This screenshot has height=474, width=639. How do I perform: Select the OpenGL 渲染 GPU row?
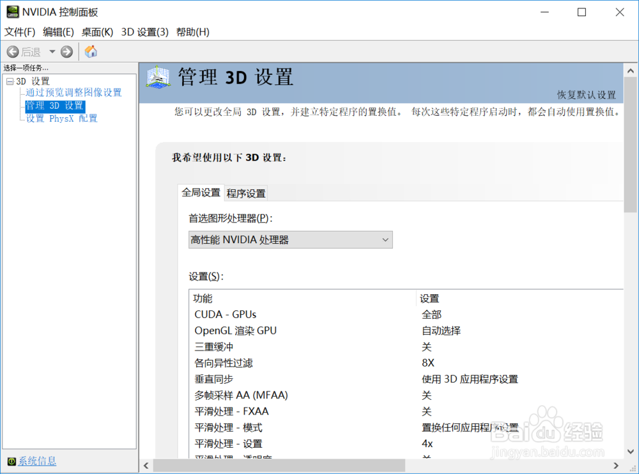click(x=406, y=331)
